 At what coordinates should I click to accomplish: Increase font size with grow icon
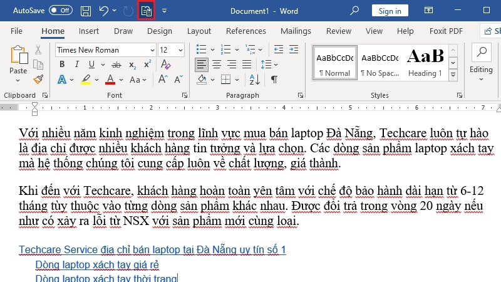click(163, 79)
